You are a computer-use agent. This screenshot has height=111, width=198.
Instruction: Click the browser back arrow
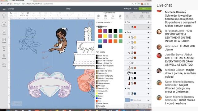pyautogui.click(x=2, y=4)
